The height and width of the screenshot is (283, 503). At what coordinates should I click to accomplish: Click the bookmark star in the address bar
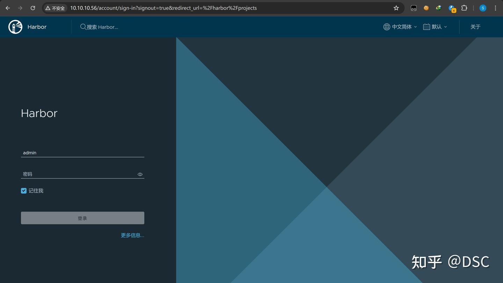coord(396,8)
